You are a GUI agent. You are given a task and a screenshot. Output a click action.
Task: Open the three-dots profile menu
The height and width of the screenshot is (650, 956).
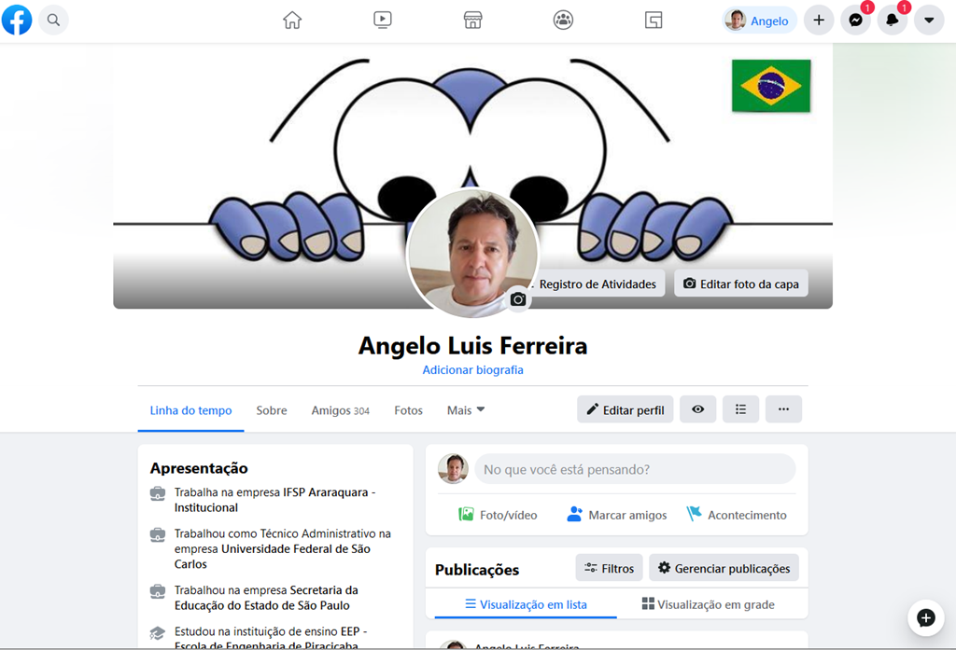783,409
